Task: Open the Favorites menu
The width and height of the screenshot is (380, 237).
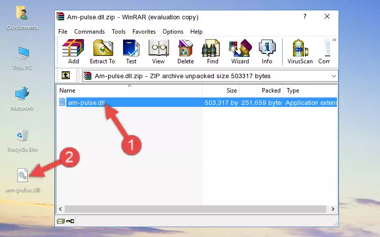Action: (x=144, y=32)
